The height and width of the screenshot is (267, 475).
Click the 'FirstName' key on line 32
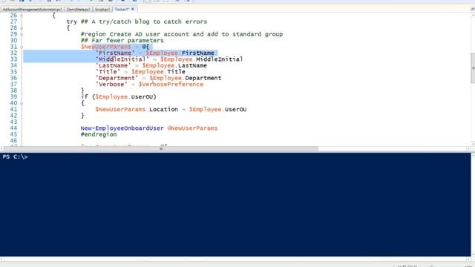click(115, 53)
